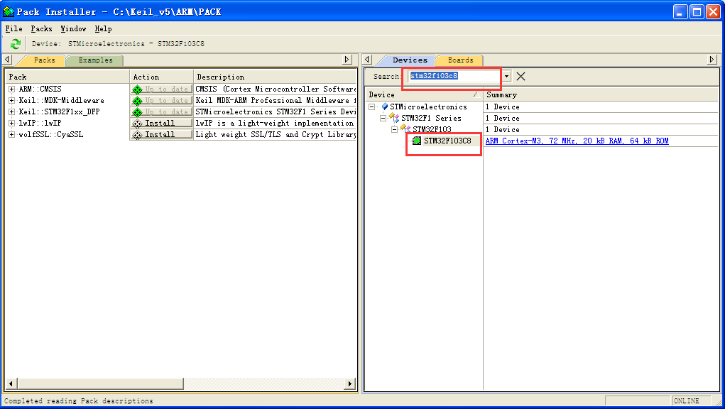Click left pane tab-scroll right arrow
This screenshot has height=409, width=725.
pyautogui.click(x=347, y=59)
